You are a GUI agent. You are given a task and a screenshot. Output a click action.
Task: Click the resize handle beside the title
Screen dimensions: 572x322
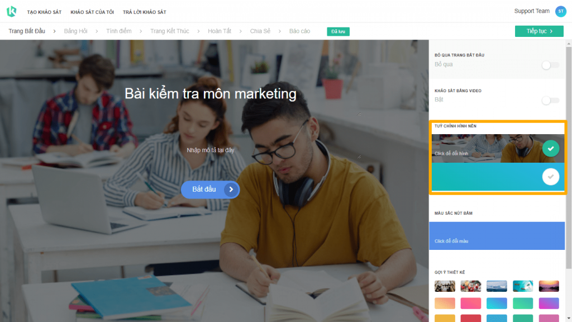coord(359,114)
